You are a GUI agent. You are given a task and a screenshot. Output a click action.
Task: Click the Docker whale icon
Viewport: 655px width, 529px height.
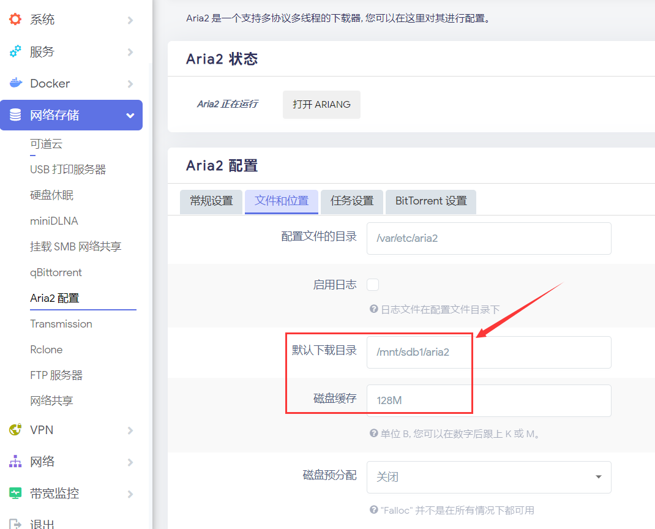15,83
